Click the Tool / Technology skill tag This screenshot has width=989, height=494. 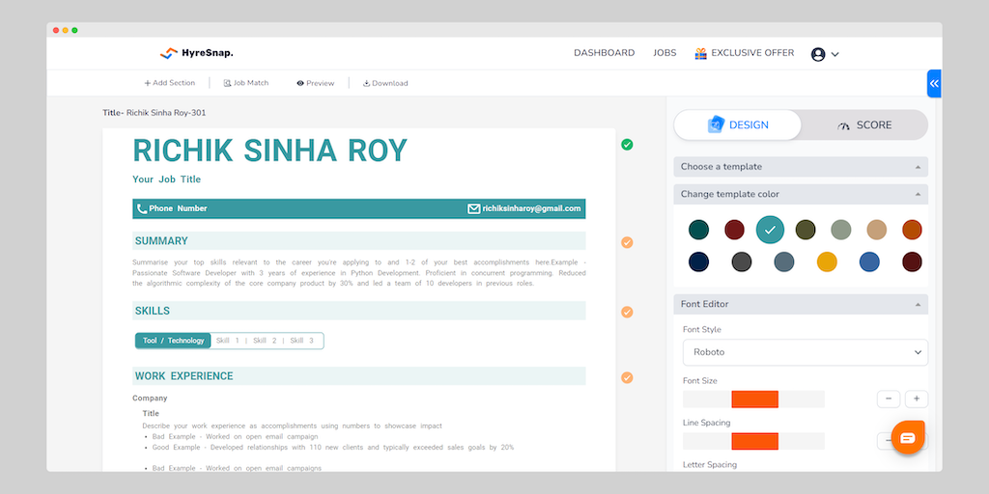coord(174,341)
